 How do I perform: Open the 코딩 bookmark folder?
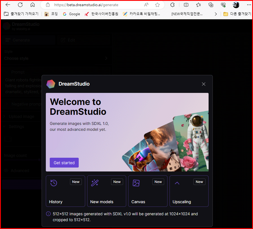[51, 14]
